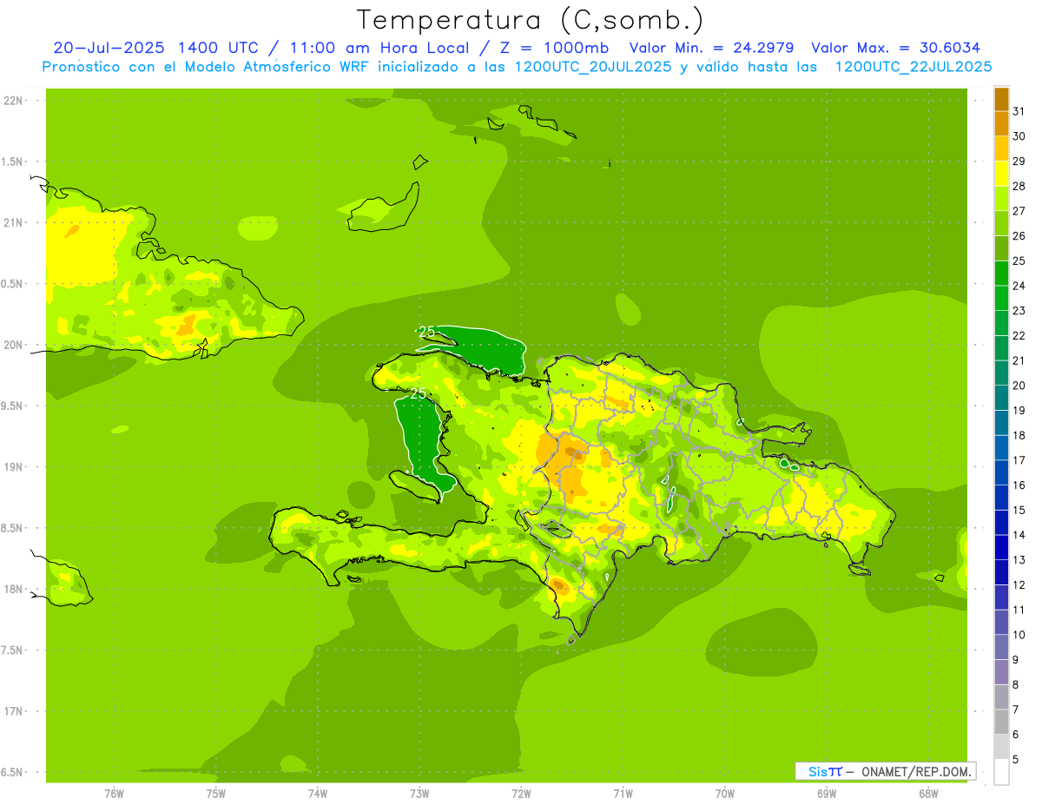Click the pressure level "Z = 1000mb"
This screenshot has height=805, width=1042.
click(x=554, y=48)
